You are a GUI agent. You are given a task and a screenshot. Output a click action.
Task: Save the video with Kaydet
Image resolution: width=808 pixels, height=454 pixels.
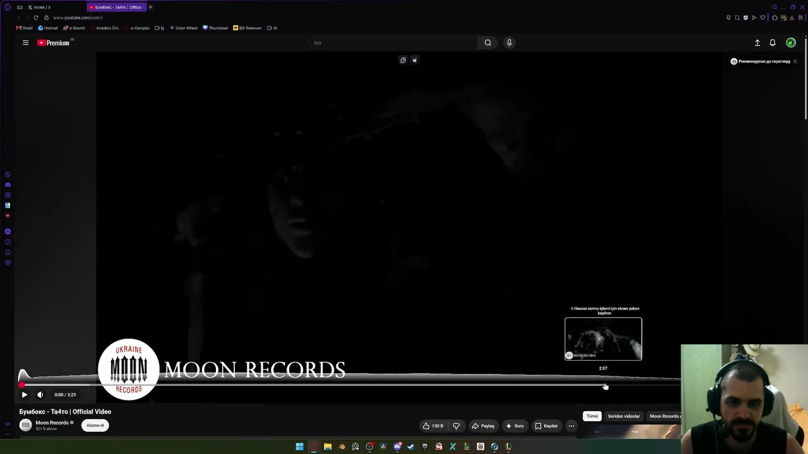[547, 426]
